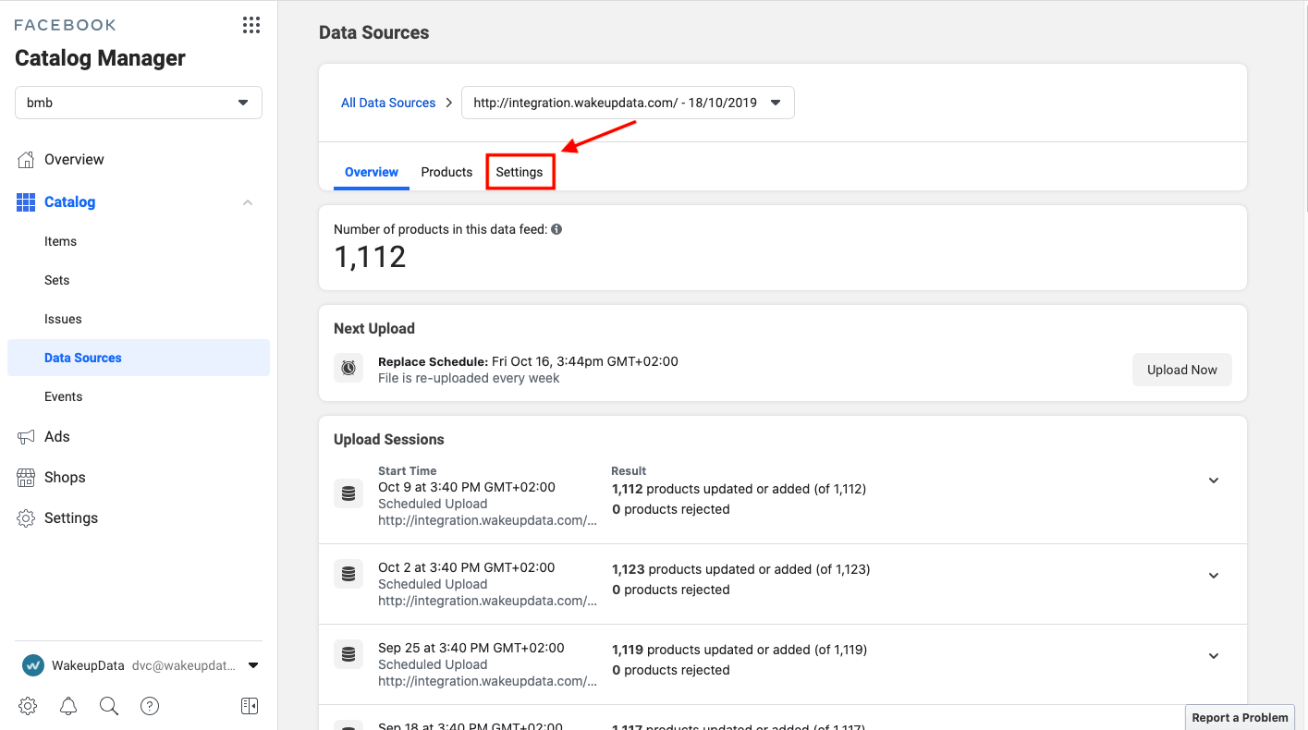Click the sidebar Settings gear icon
Image resolution: width=1308 pixels, height=730 pixels.
click(x=26, y=517)
